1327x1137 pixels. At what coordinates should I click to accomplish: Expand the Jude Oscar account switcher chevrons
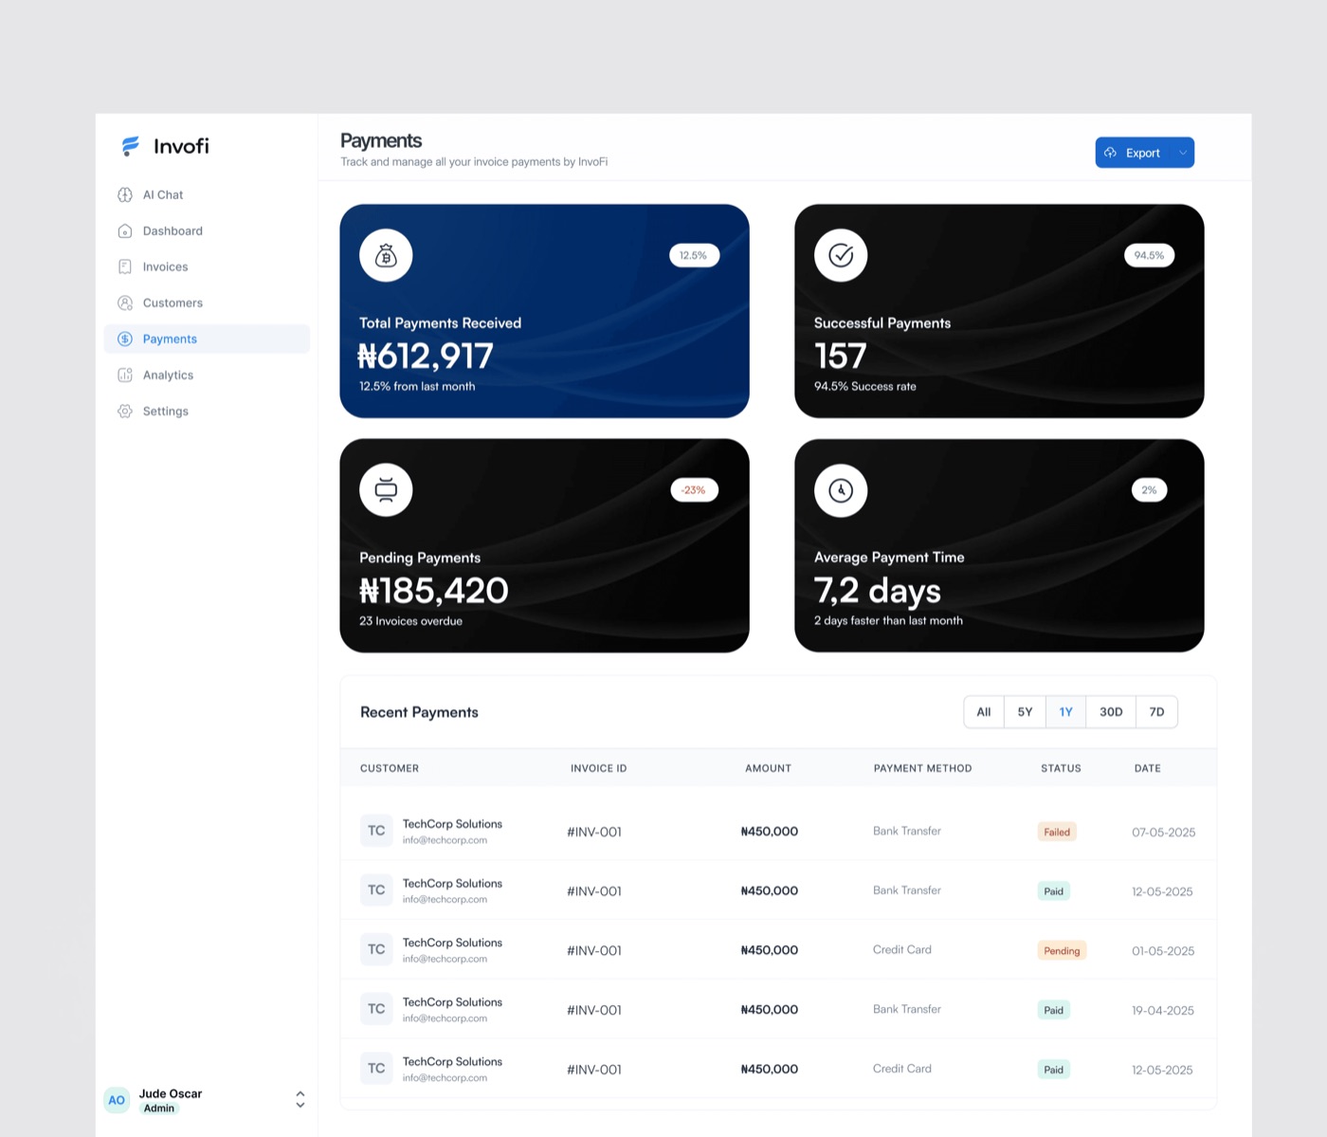click(300, 1099)
